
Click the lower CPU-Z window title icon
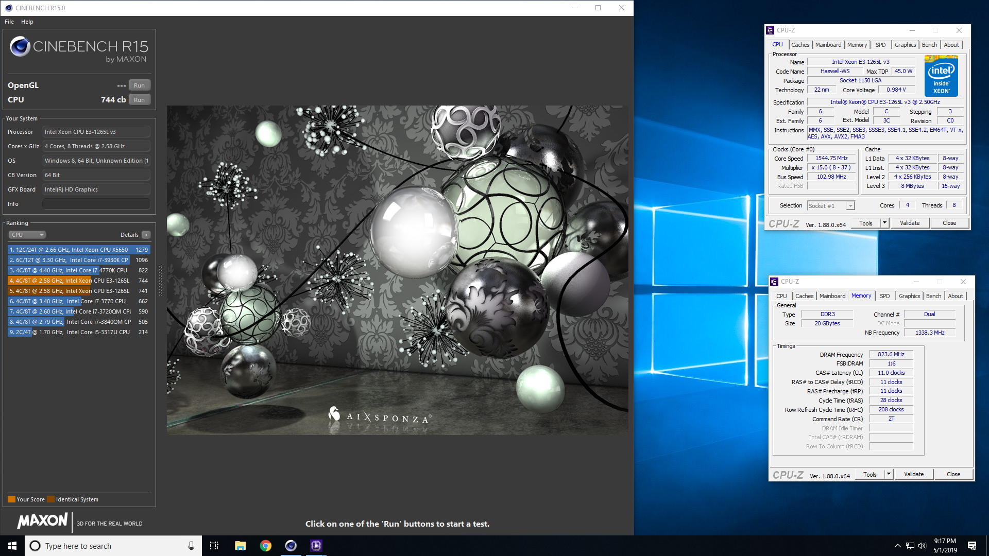(x=774, y=282)
